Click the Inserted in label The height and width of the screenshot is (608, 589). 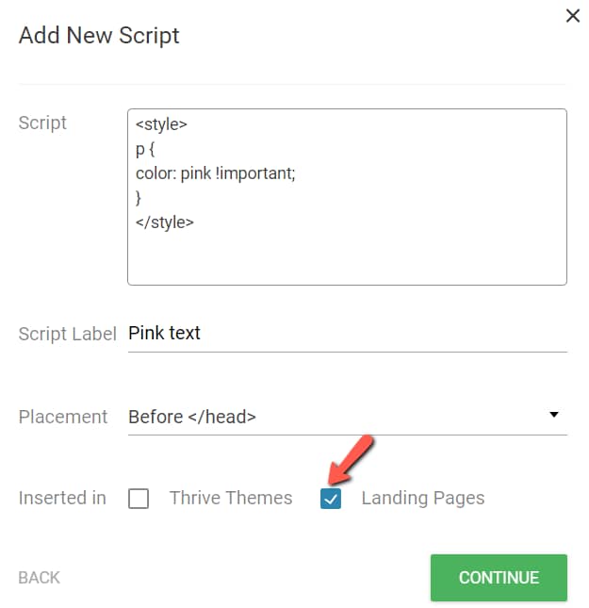62,498
